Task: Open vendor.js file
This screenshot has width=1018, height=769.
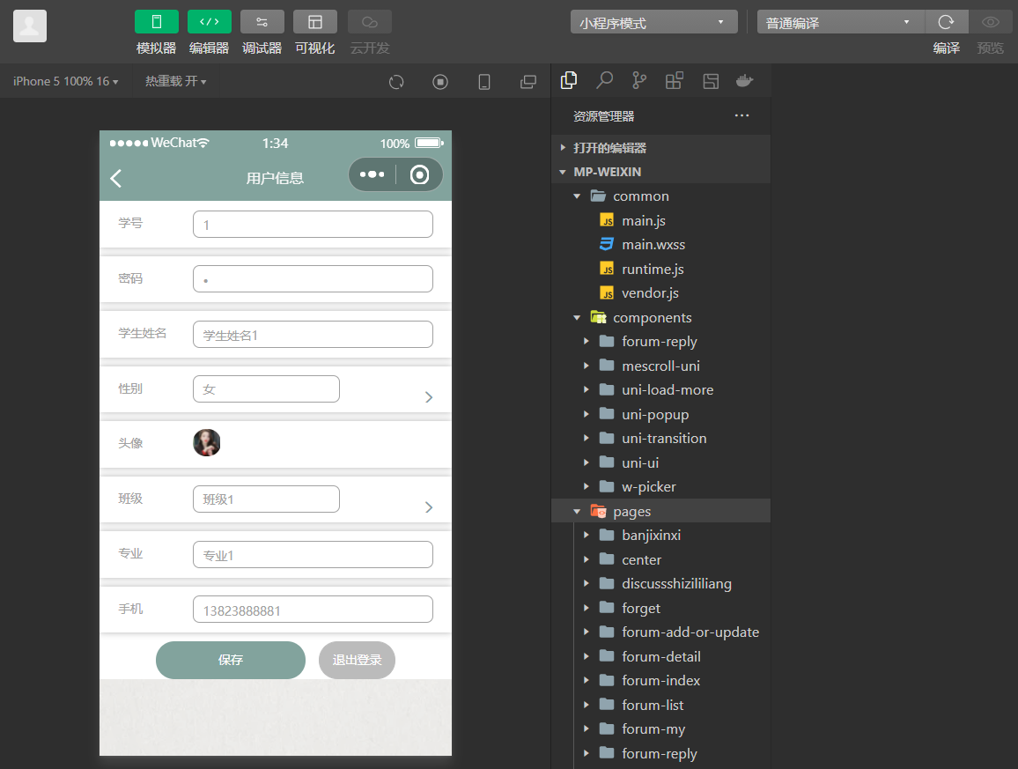Action: click(661, 293)
